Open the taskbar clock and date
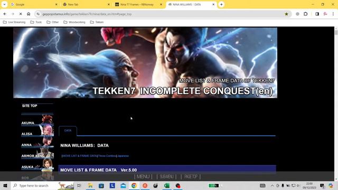This screenshot has height=190, width=338. pyautogui.click(x=309, y=185)
